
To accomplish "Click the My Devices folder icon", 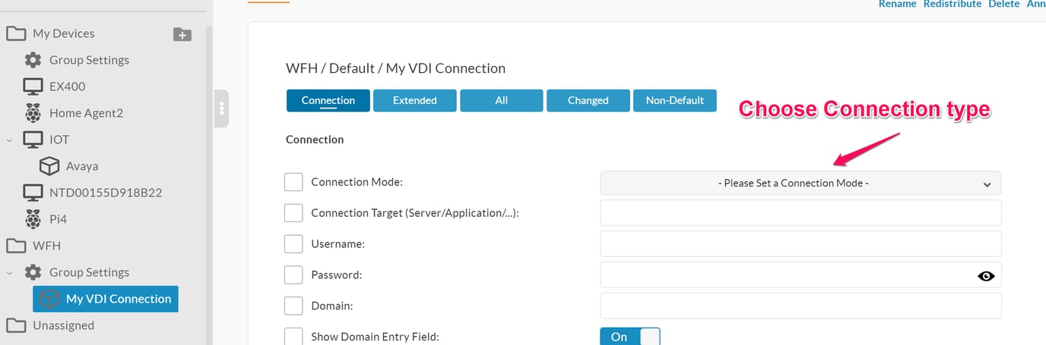I will 15,33.
